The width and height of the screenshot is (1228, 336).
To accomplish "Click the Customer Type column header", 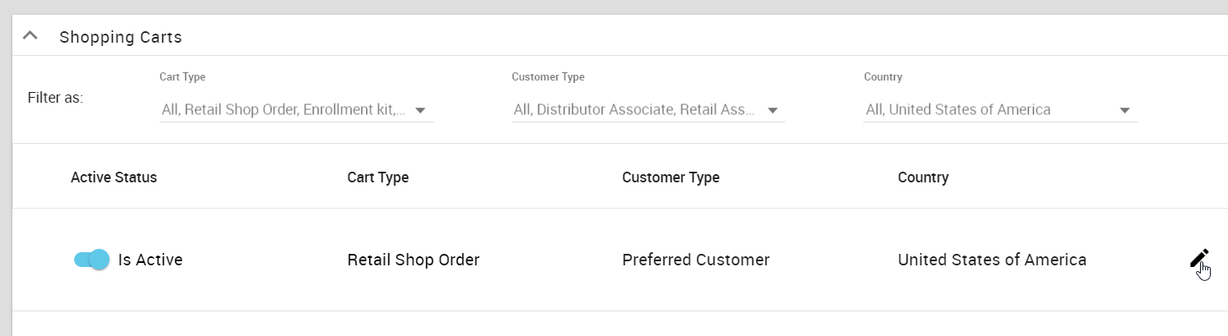I will (671, 177).
